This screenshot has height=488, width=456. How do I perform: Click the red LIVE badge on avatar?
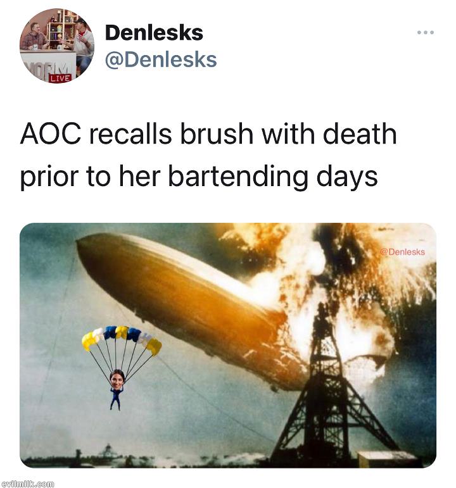(60, 78)
